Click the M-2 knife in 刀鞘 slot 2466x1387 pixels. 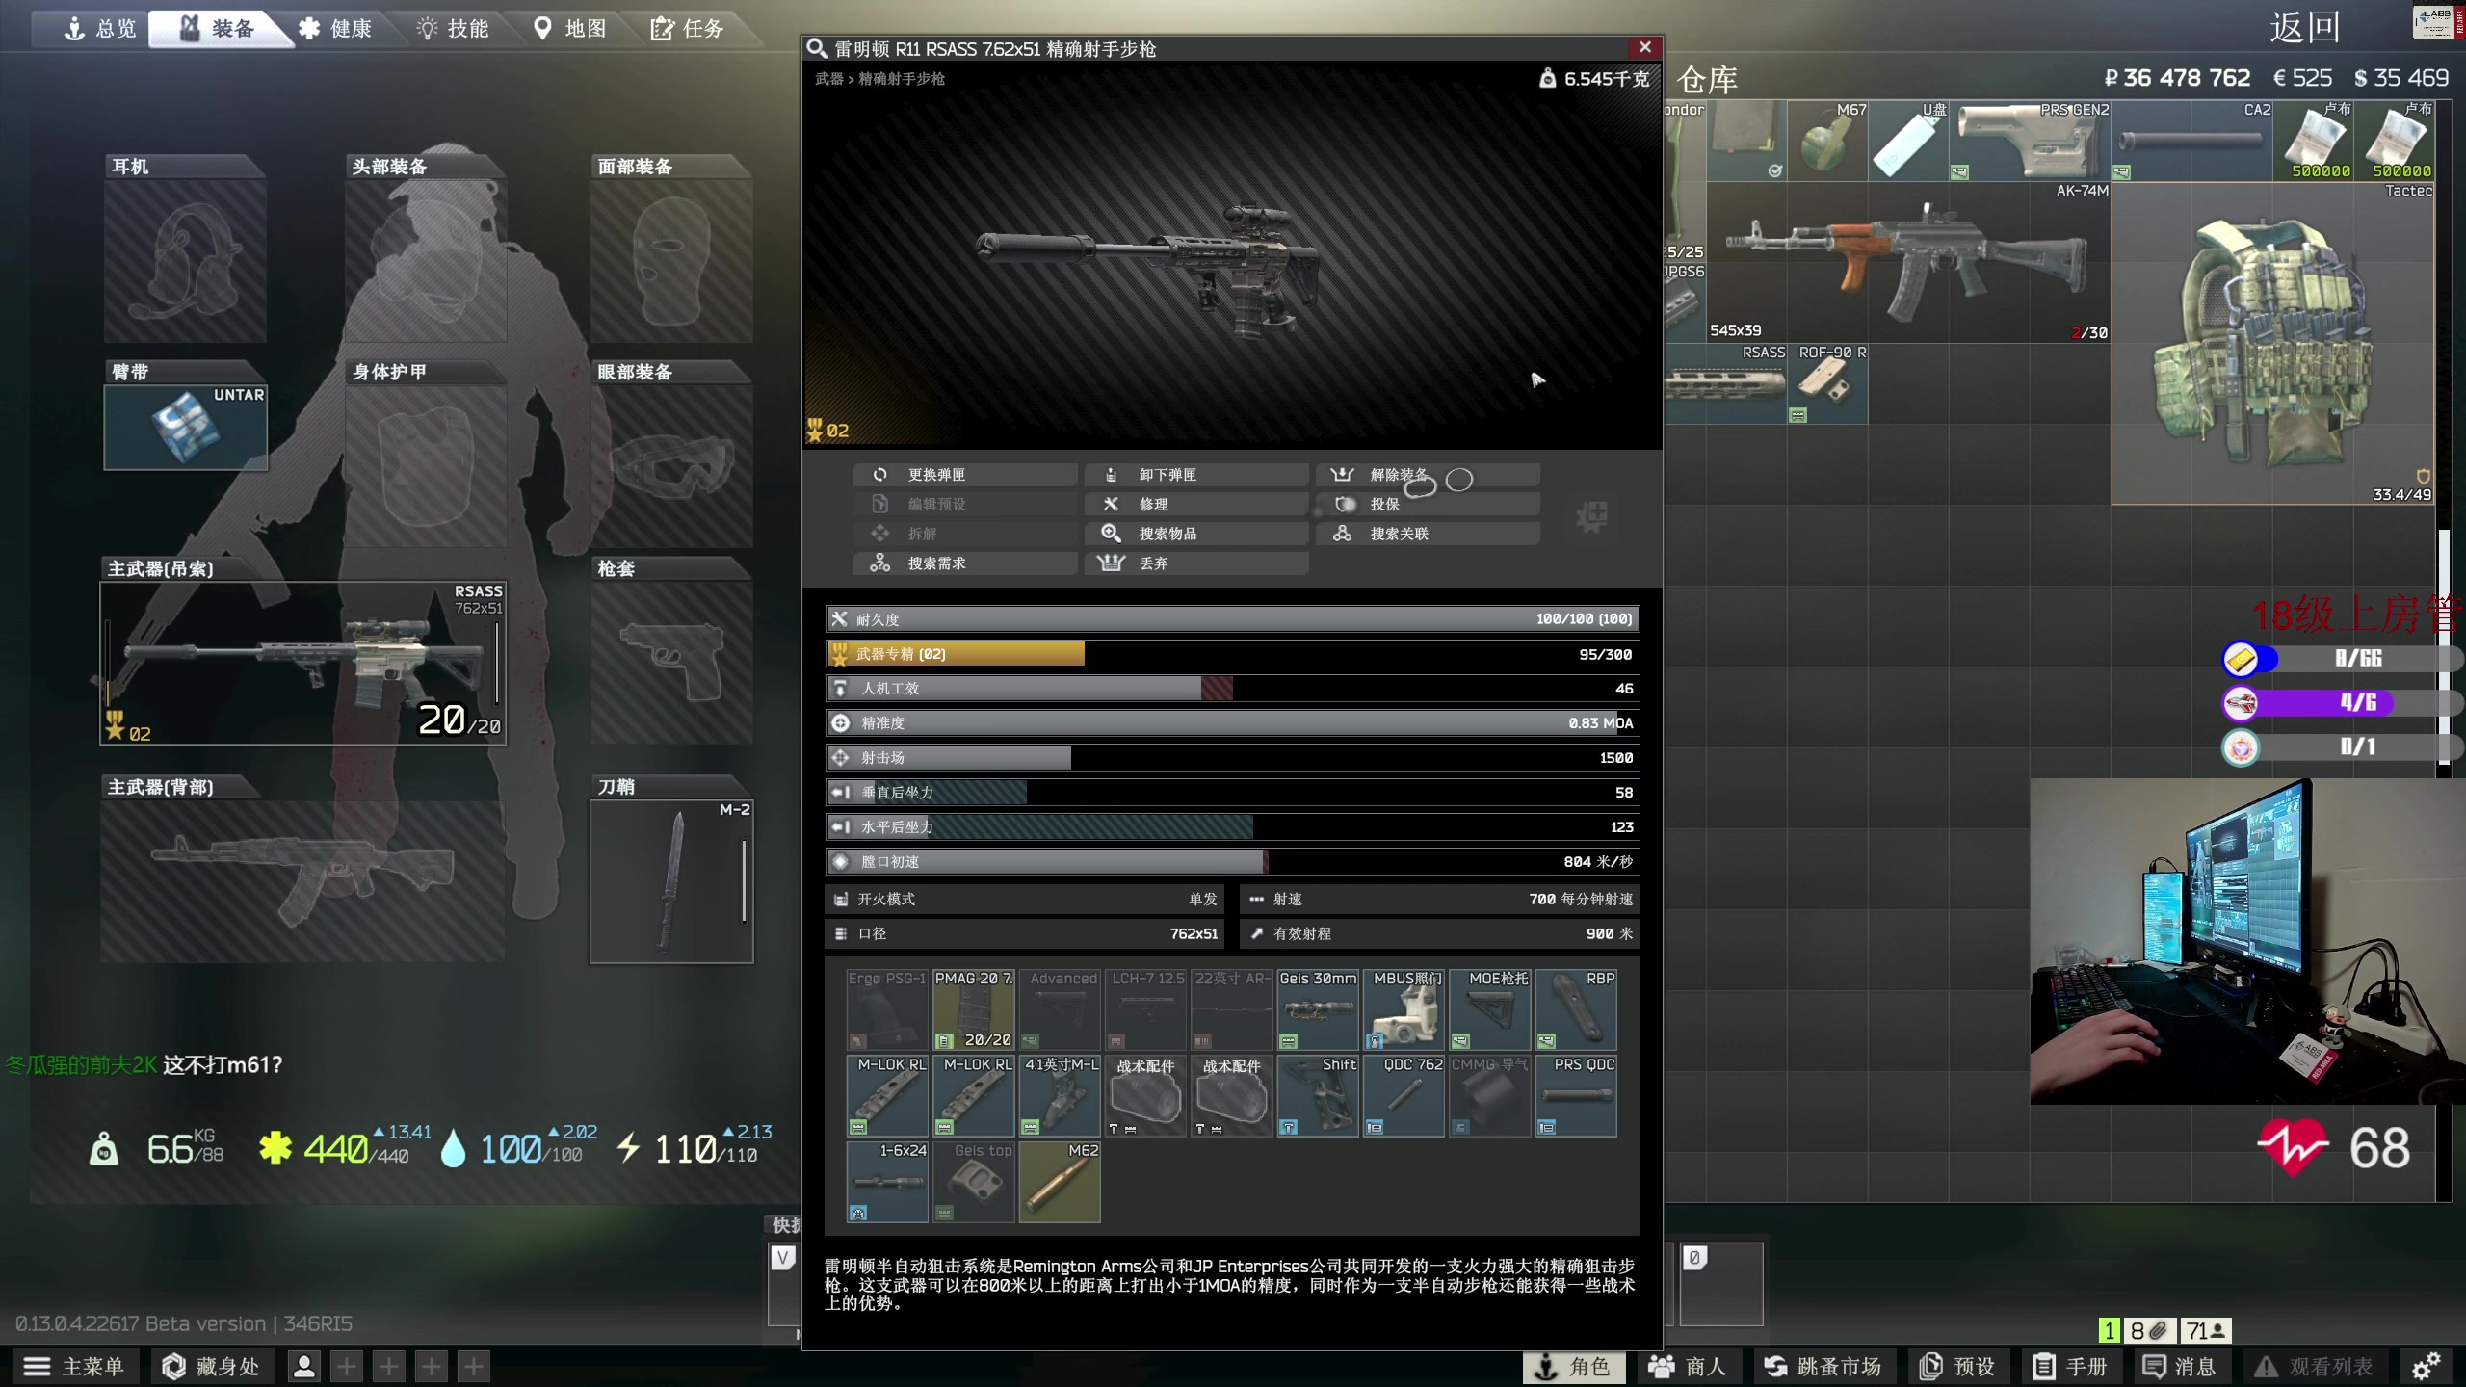(x=671, y=881)
